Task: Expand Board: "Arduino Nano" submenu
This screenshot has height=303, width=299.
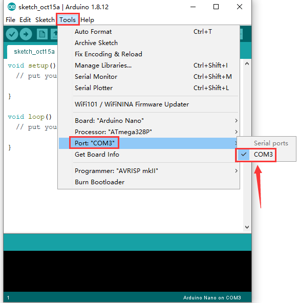Action: pos(148,121)
